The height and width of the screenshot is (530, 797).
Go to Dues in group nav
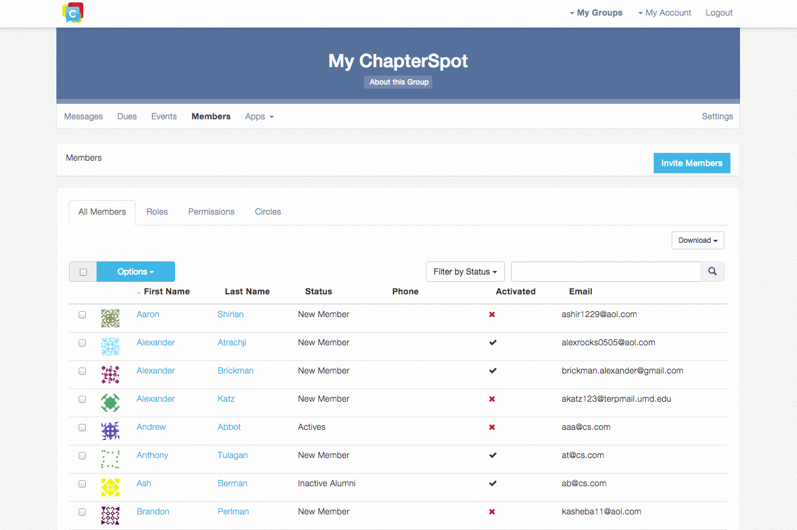coord(127,116)
